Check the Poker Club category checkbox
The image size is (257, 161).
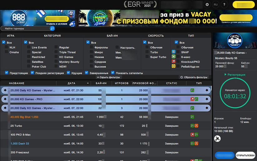tap(29, 66)
